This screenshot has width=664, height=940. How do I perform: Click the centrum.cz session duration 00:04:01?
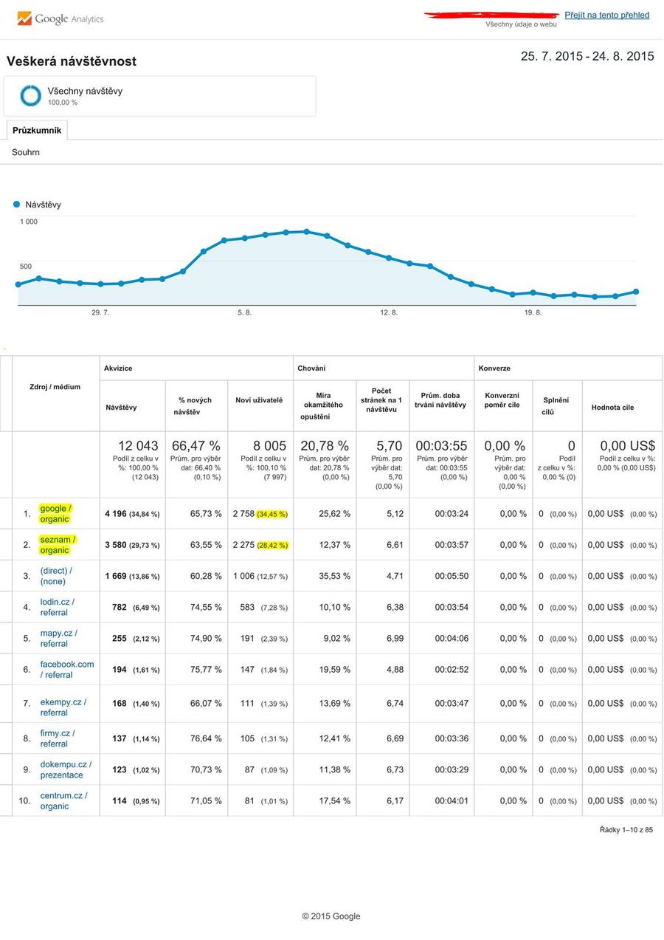(452, 800)
